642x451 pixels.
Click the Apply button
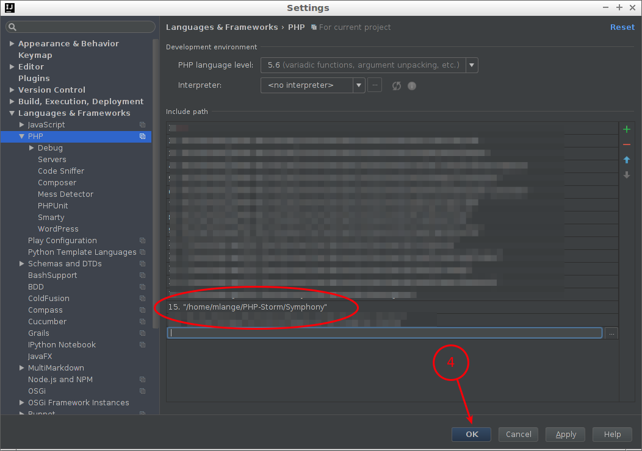(x=566, y=434)
